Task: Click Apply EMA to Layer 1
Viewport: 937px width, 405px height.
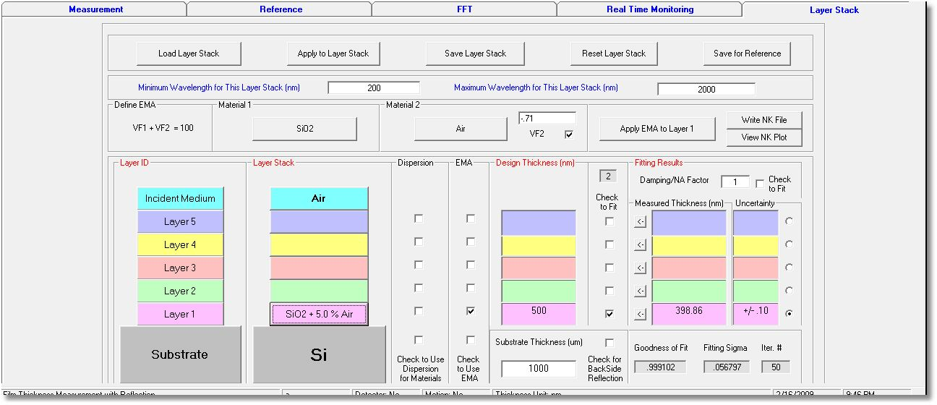Action: [x=657, y=129]
